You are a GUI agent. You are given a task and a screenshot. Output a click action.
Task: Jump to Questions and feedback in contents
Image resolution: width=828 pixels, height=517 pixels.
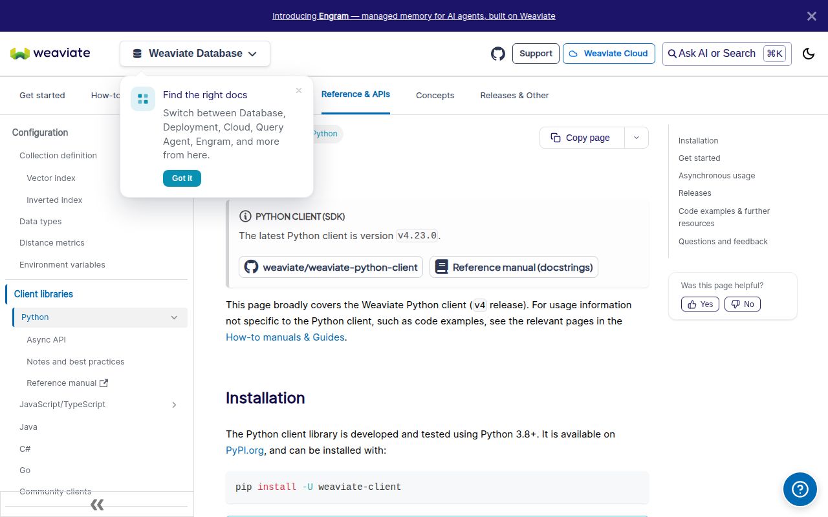723,242
